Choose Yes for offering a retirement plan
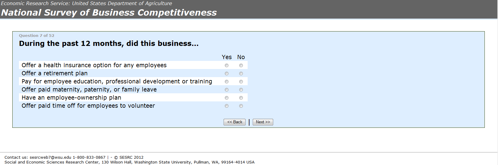 (x=227, y=73)
